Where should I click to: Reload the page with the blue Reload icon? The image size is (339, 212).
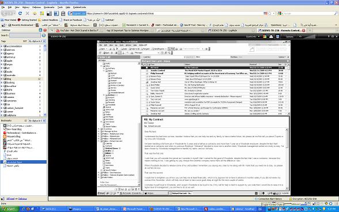(20, 13)
